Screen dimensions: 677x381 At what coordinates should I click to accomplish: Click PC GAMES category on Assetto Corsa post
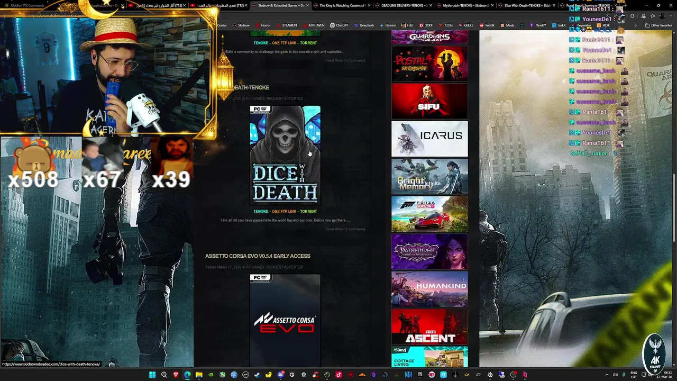tap(255, 267)
